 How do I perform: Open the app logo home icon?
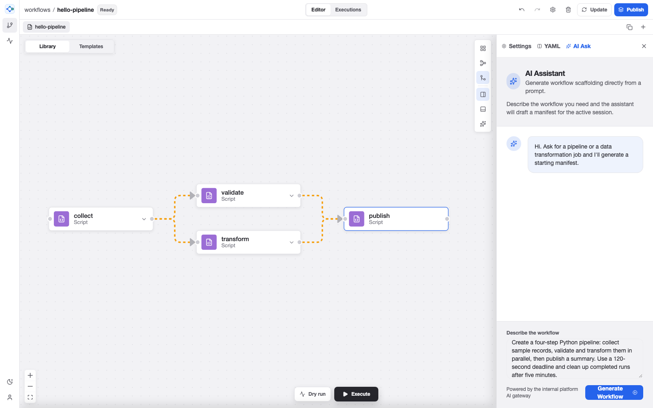coord(10,9)
